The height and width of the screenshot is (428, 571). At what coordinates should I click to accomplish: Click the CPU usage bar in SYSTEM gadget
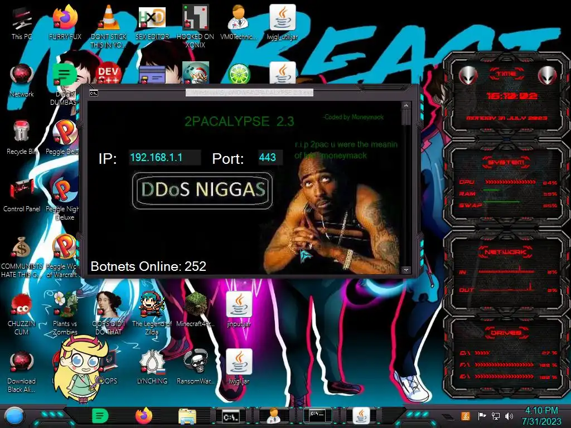(x=510, y=182)
